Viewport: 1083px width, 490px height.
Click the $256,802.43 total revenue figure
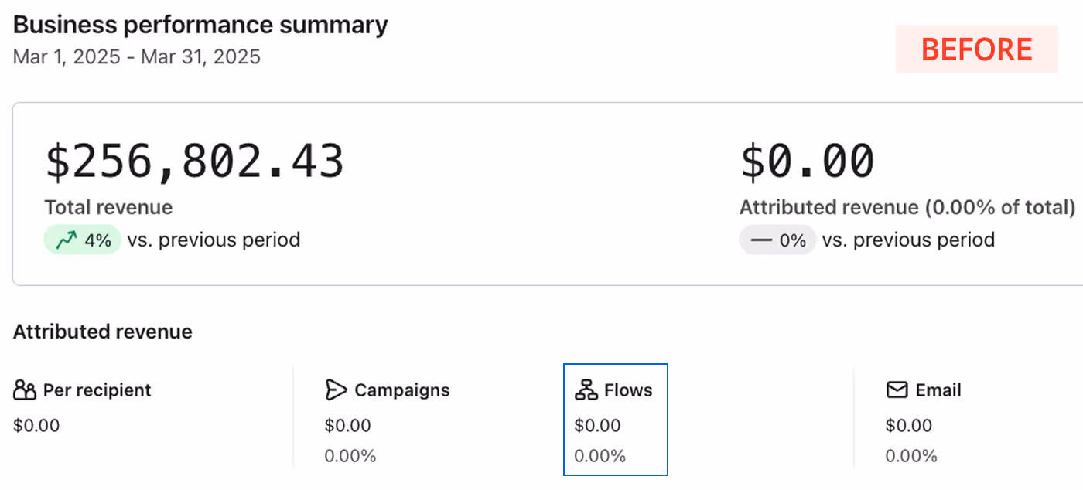click(x=194, y=161)
